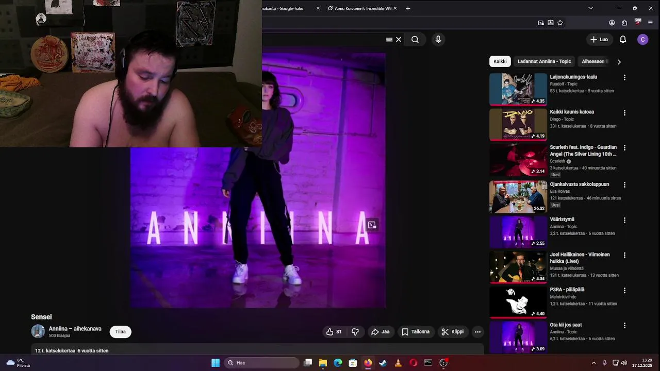Open options menu for Leijonakuningas-laulu
Image resolution: width=660 pixels, height=371 pixels.
[624, 77]
